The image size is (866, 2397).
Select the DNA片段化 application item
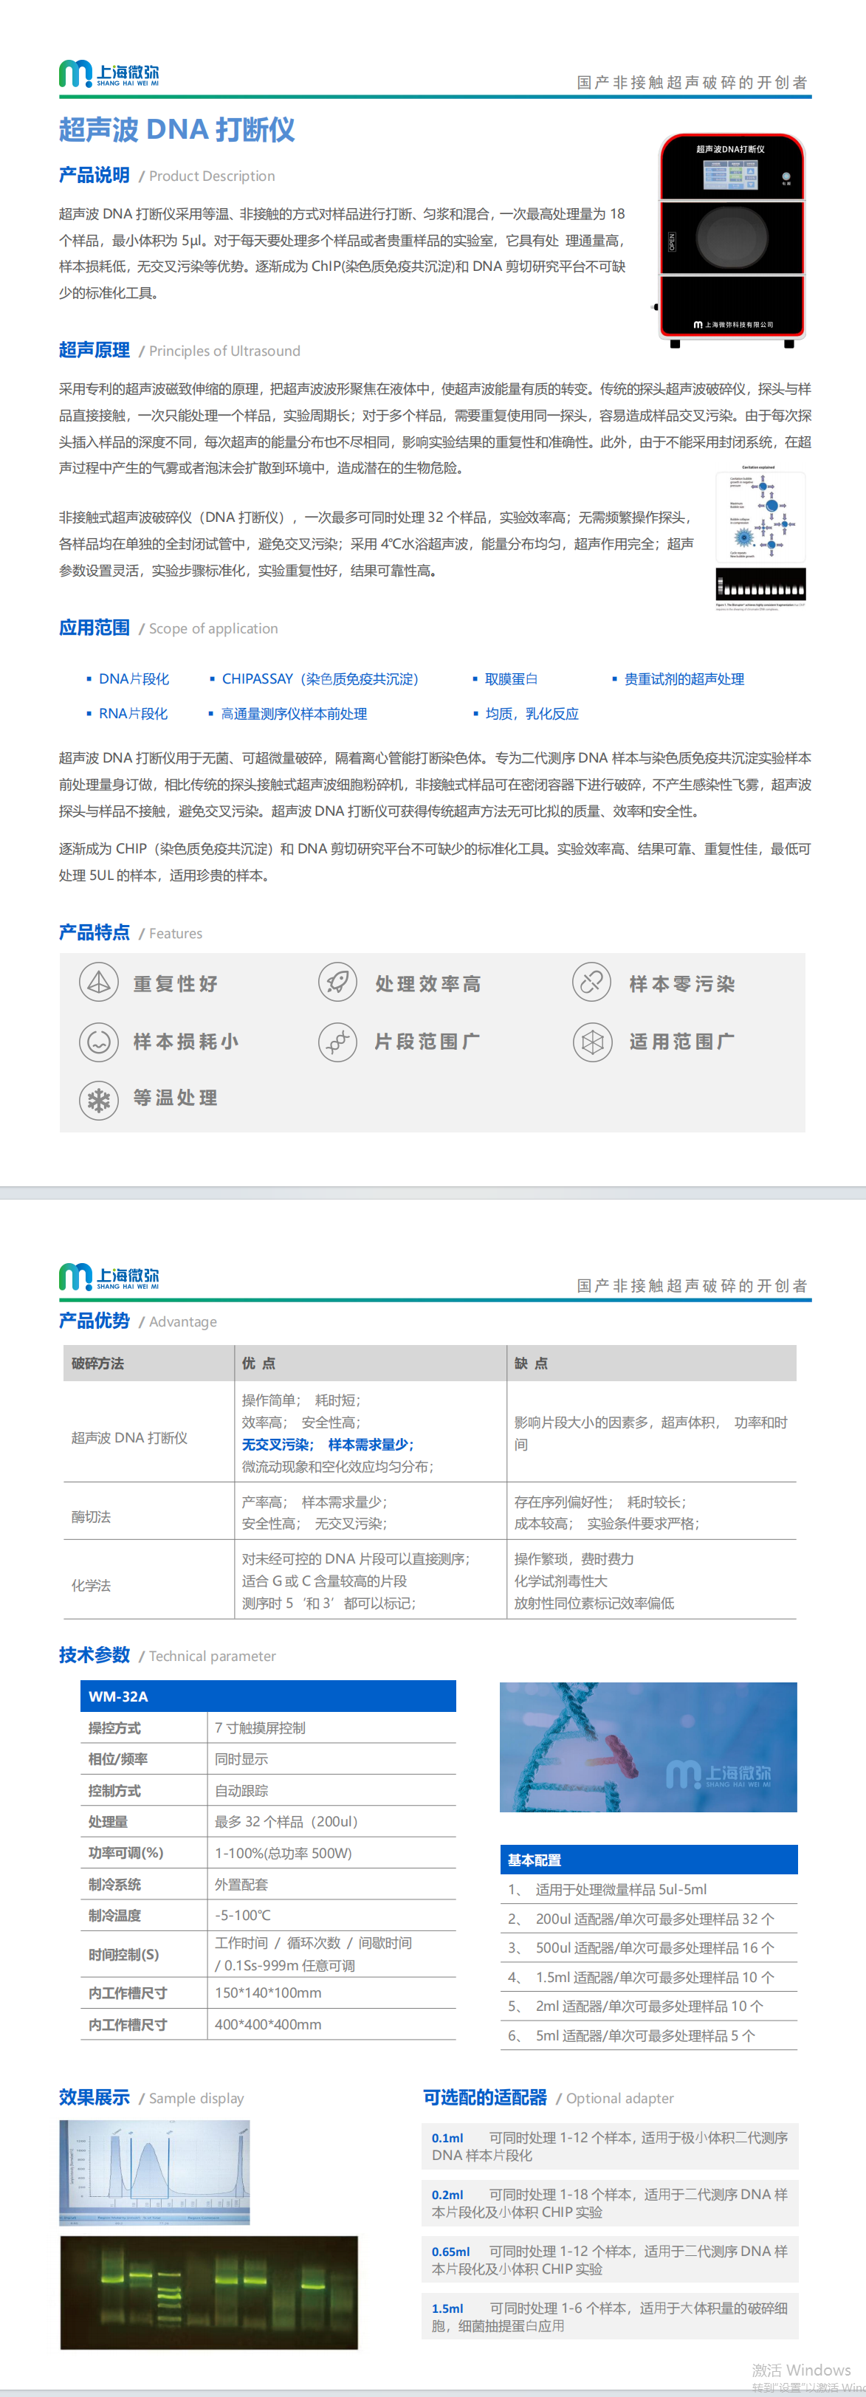click(134, 679)
